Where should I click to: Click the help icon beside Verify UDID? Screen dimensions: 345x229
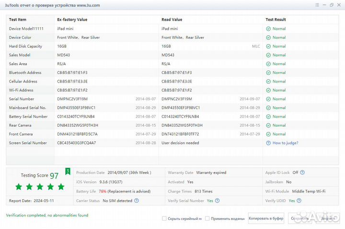pyautogui.click(x=299, y=201)
